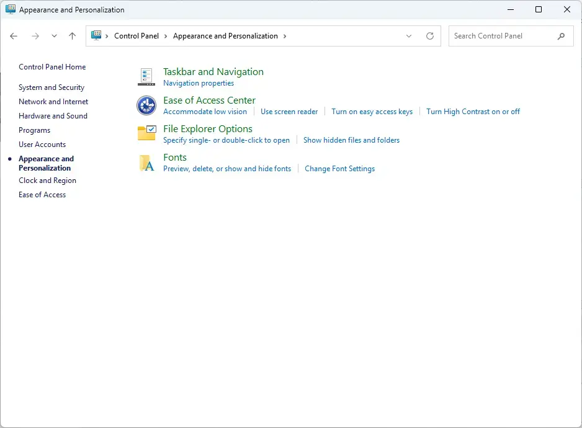Screen dimensions: 582x428
Task: Click Use screen reader link
Action: tap(289, 112)
